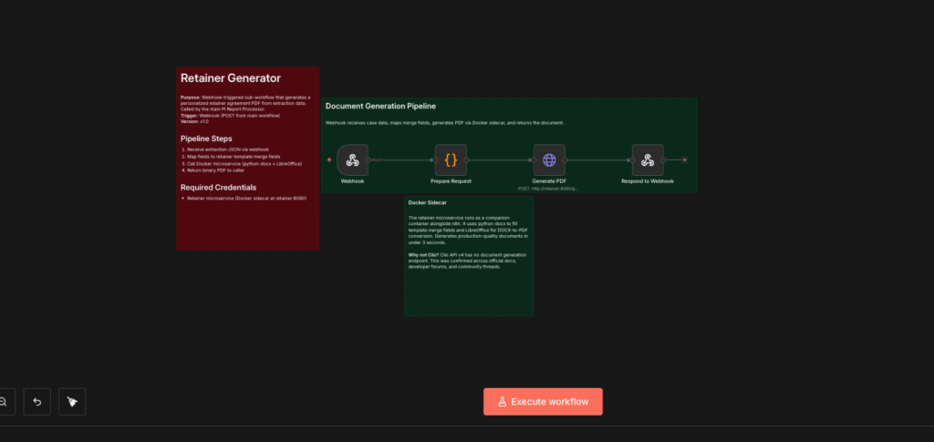Click the POST URL subtitle under Generate PDF

tap(548, 189)
